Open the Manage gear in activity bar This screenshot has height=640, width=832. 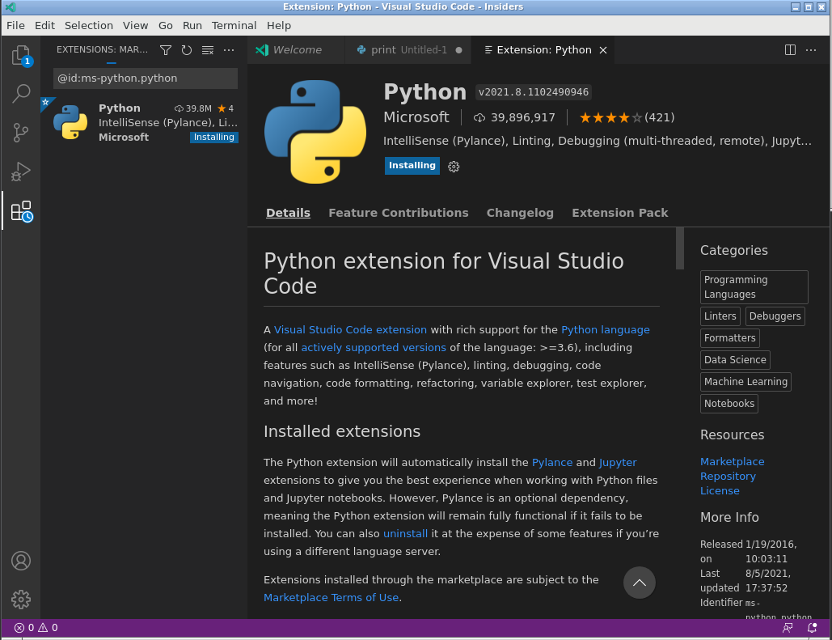(21, 599)
